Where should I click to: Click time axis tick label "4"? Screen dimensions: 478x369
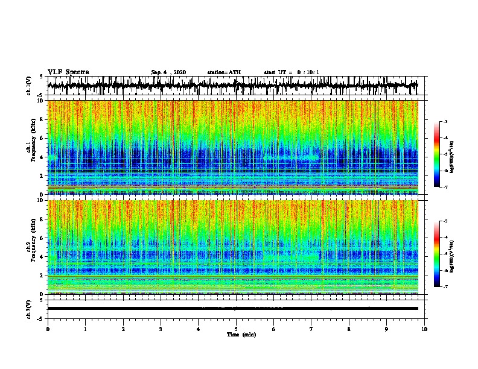point(199,329)
